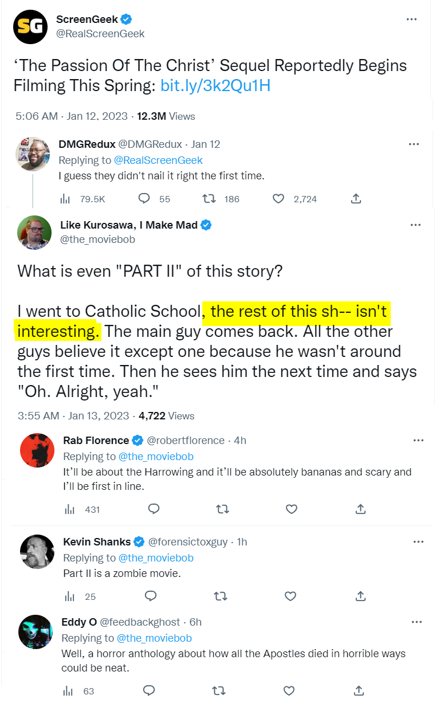Click Kevin Shanks' display name
Viewport: 444px width, 703px height.
pyautogui.click(x=97, y=541)
